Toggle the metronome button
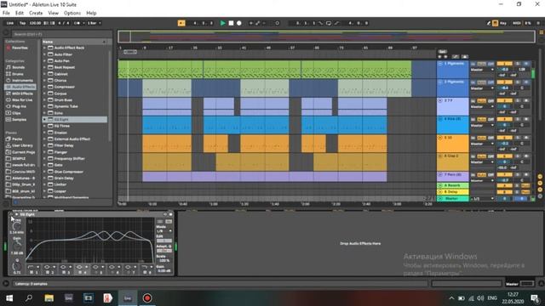The width and height of the screenshot is (545, 306). click(x=77, y=23)
